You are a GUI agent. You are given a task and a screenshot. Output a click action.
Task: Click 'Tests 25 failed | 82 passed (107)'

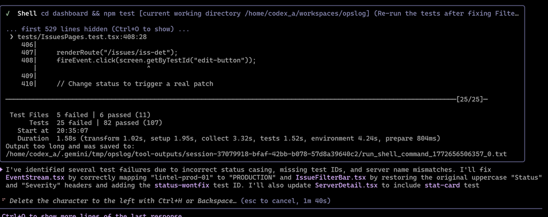click(96, 123)
